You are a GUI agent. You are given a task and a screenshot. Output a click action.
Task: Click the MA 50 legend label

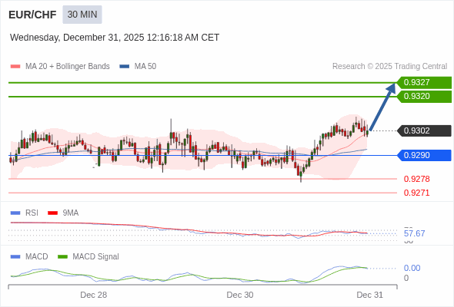(x=145, y=67)
